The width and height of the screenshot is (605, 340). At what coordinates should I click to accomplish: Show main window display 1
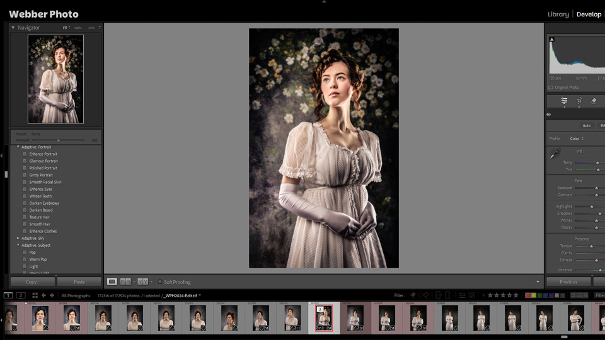click(x=8, y=295)
